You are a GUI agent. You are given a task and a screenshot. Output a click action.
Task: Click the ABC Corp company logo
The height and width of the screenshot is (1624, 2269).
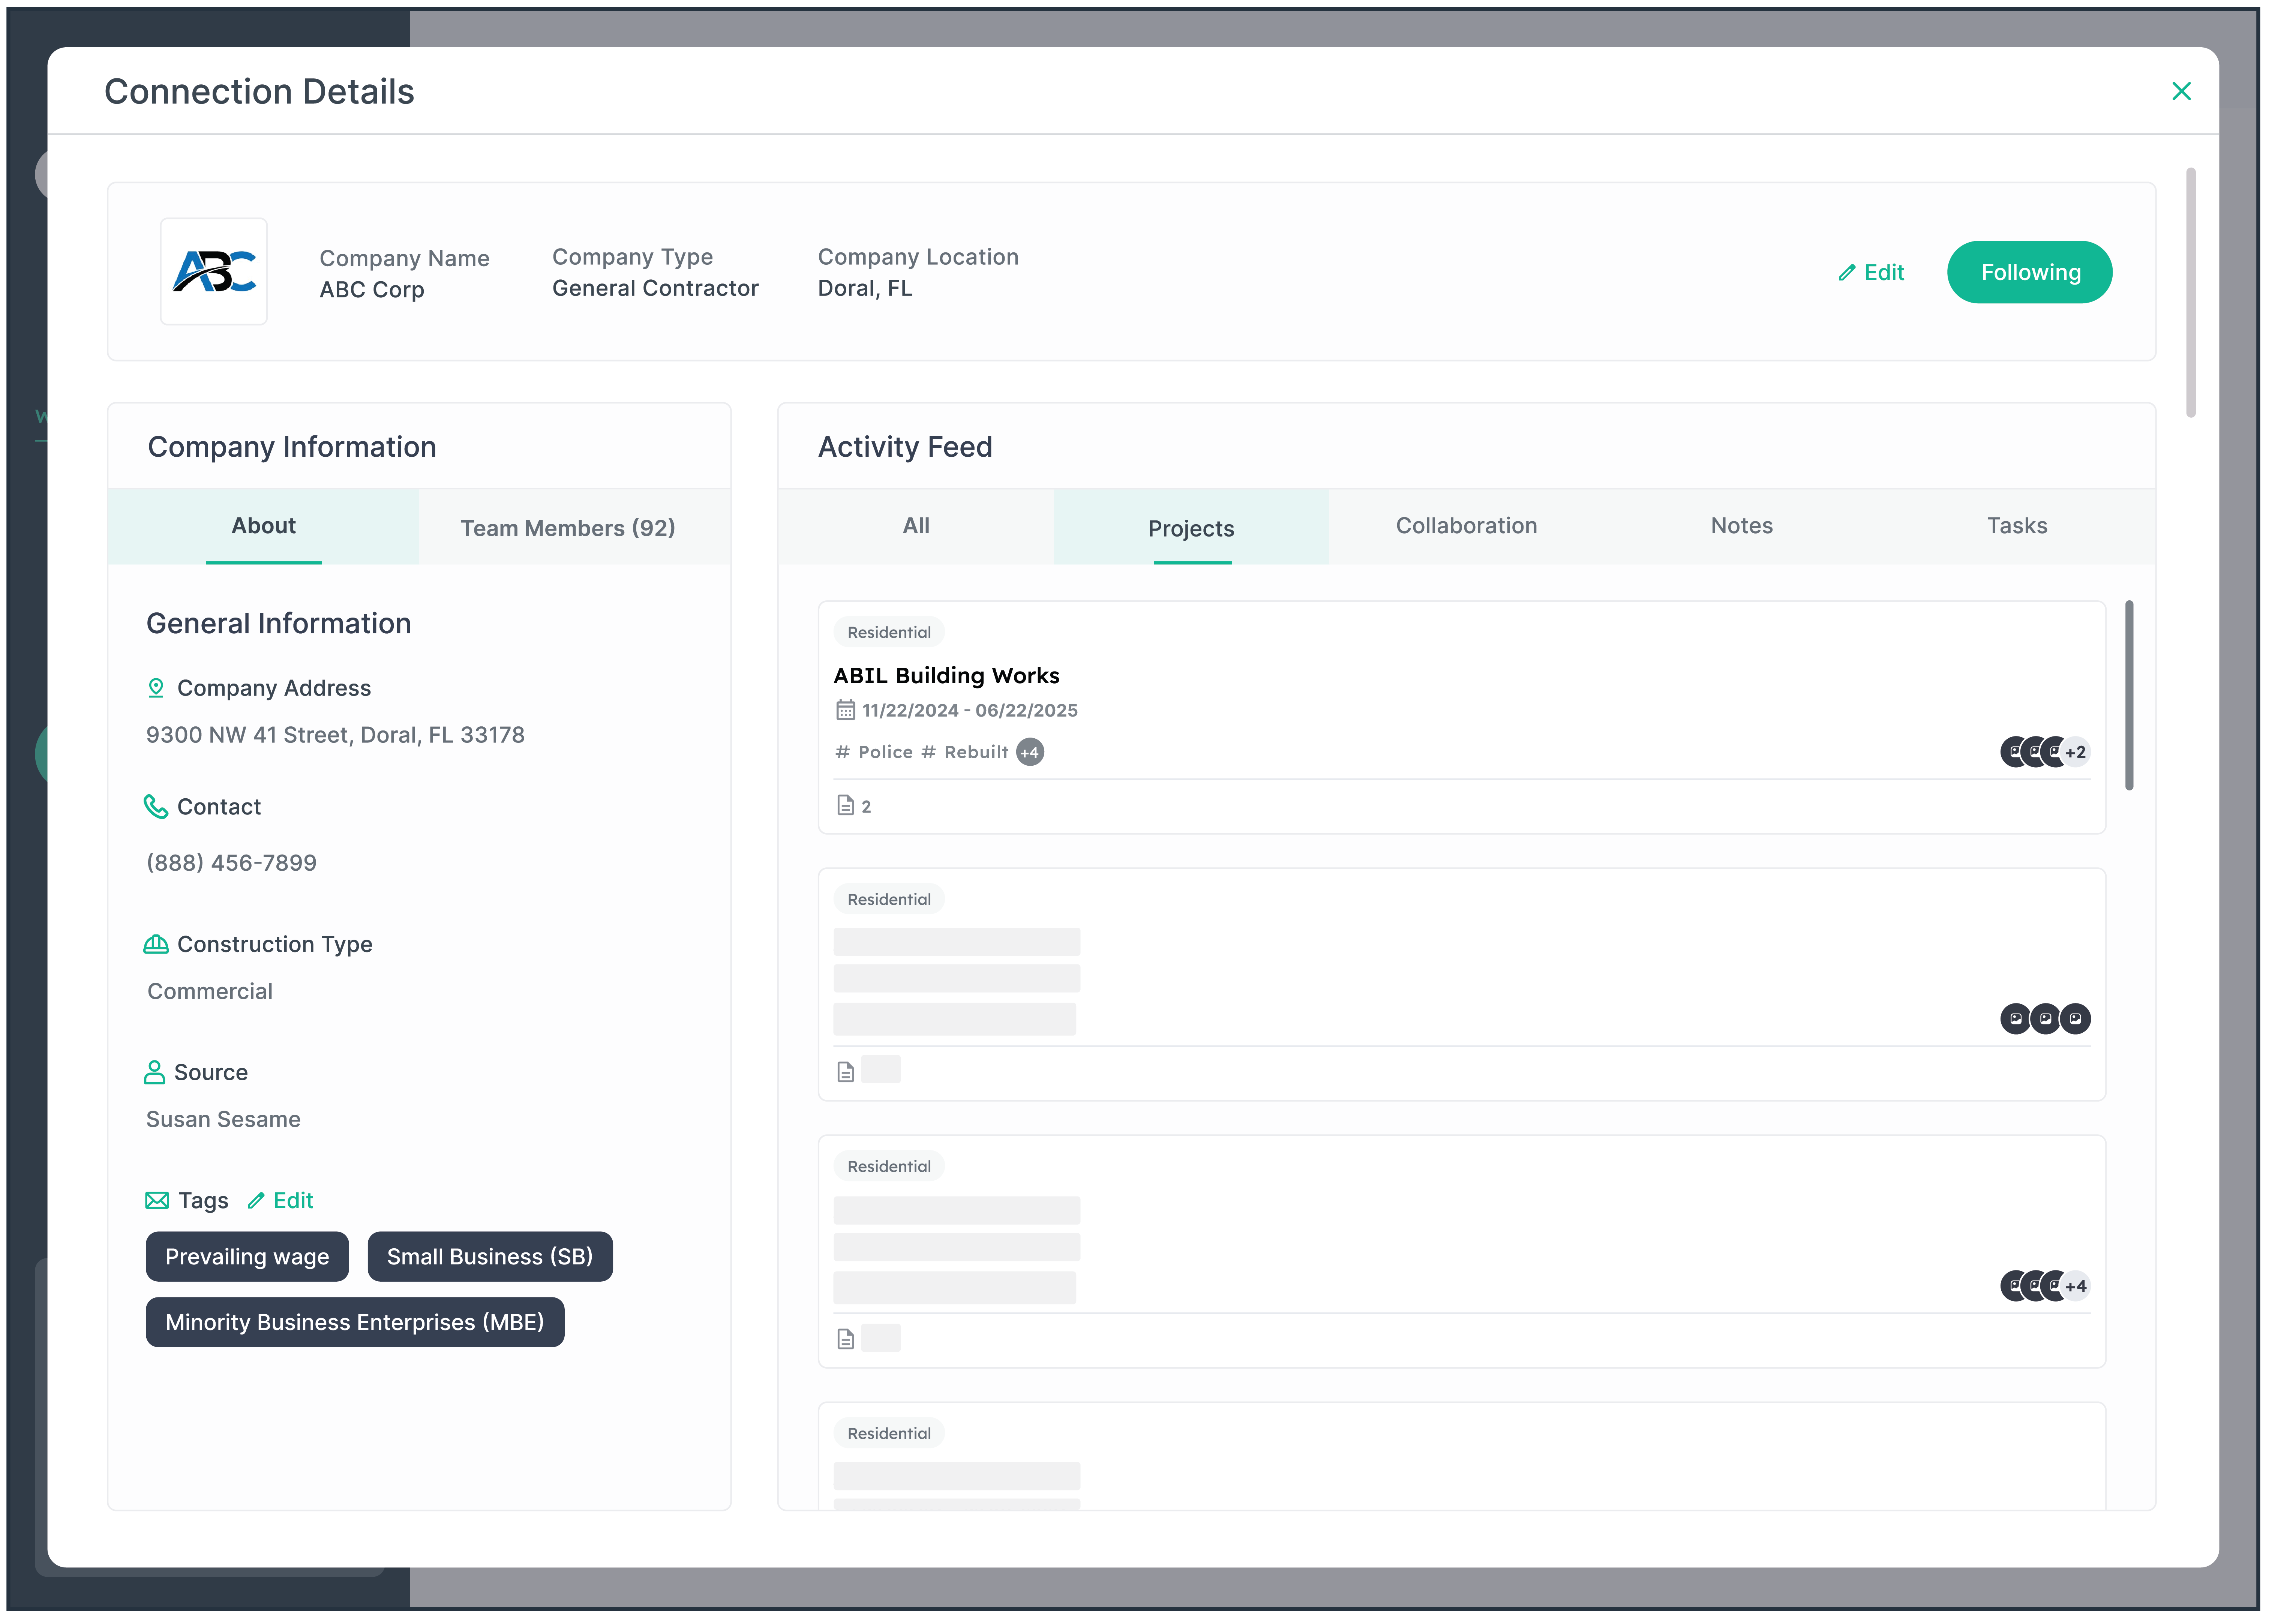[x=214, y=271]
